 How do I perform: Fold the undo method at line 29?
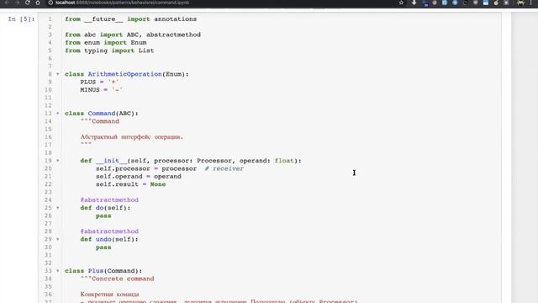(58, 239)
